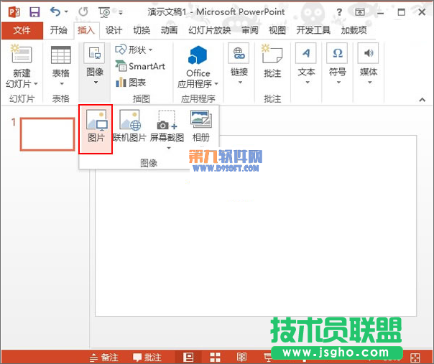Expand the 媒体 dropdown arrow

[370, 83]
